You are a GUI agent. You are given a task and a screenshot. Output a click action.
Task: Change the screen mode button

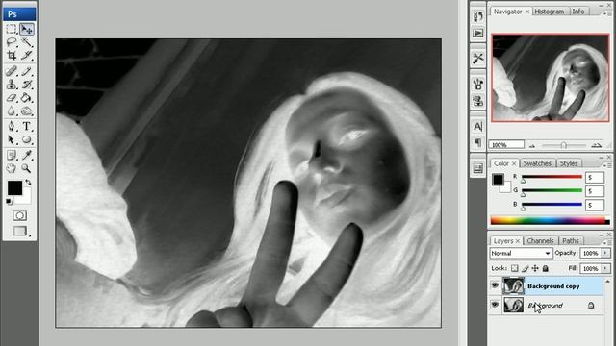coord(19,231)
